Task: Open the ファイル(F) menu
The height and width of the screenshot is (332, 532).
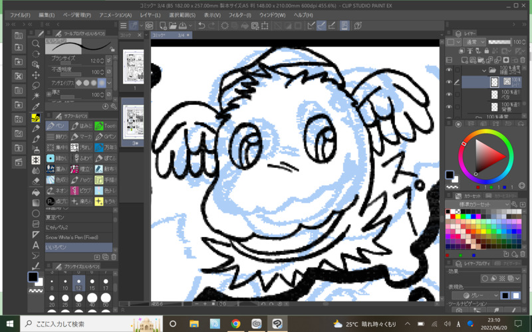Action: tap(20, 15)
